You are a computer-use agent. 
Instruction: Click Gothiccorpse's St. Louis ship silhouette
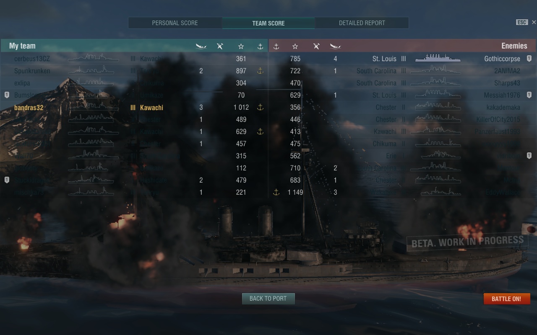tap(438, 58)
